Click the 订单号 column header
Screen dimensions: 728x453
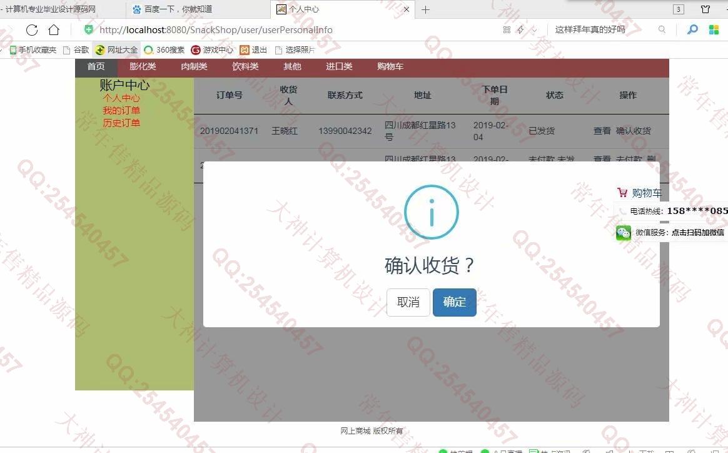click(230, 95)
